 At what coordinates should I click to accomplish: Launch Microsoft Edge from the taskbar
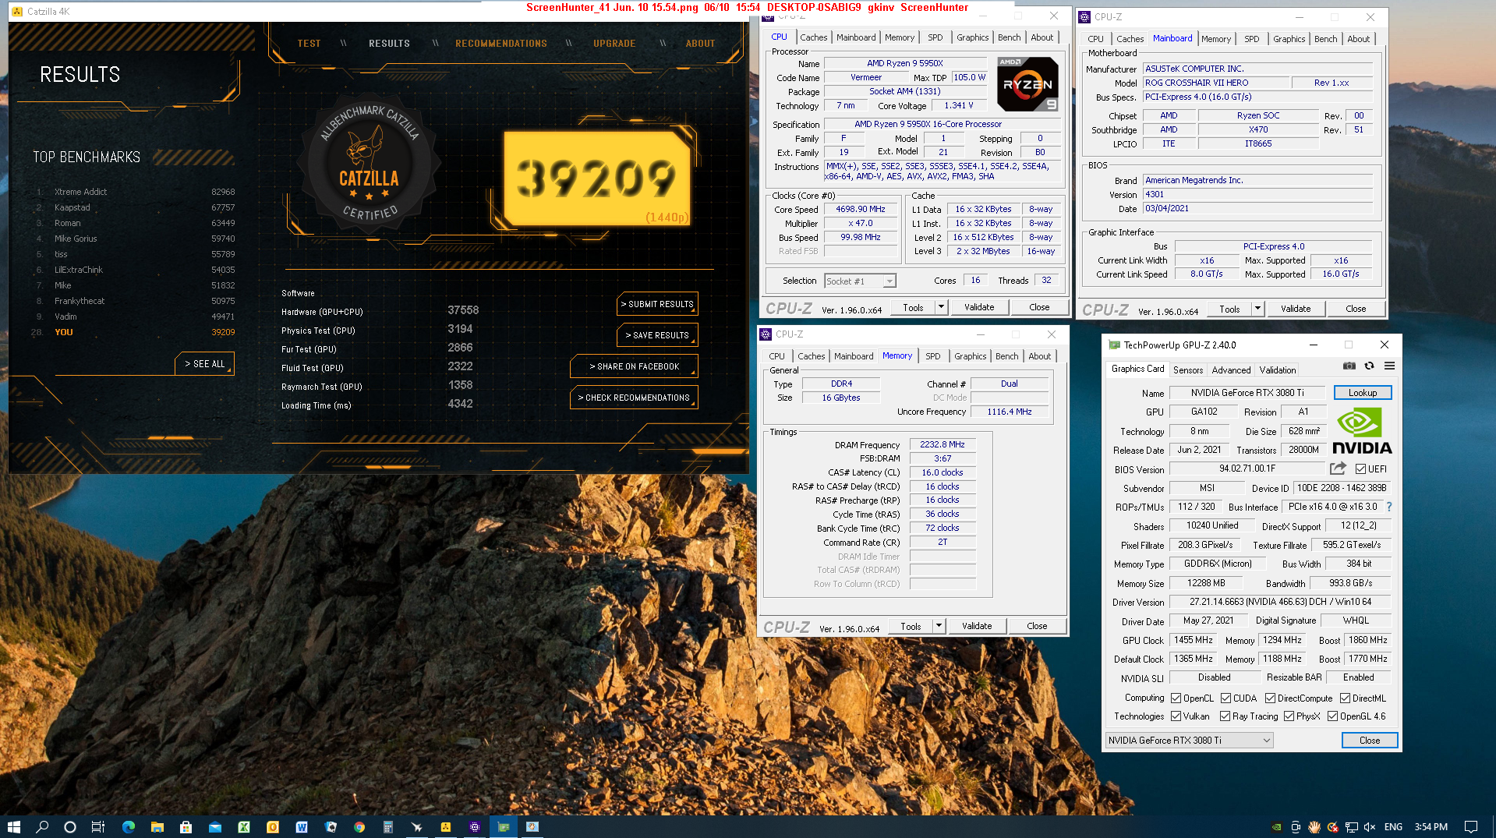(129, 827)
